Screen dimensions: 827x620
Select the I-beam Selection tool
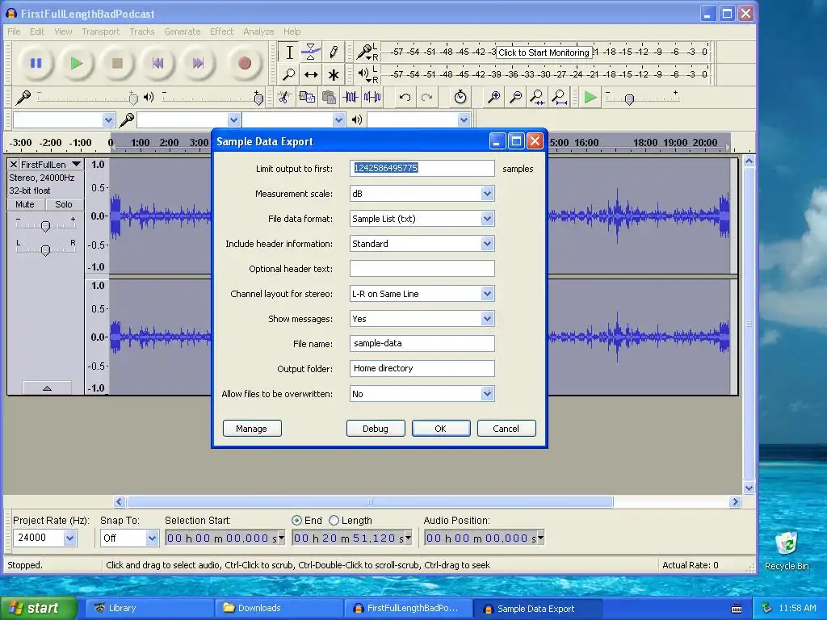[x=289, y=52]
